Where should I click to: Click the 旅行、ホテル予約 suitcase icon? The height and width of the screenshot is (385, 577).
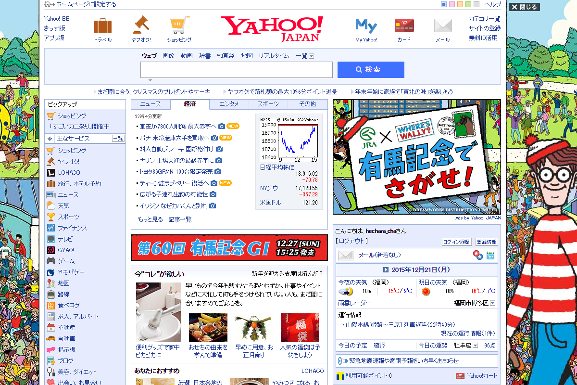(51, 183)
